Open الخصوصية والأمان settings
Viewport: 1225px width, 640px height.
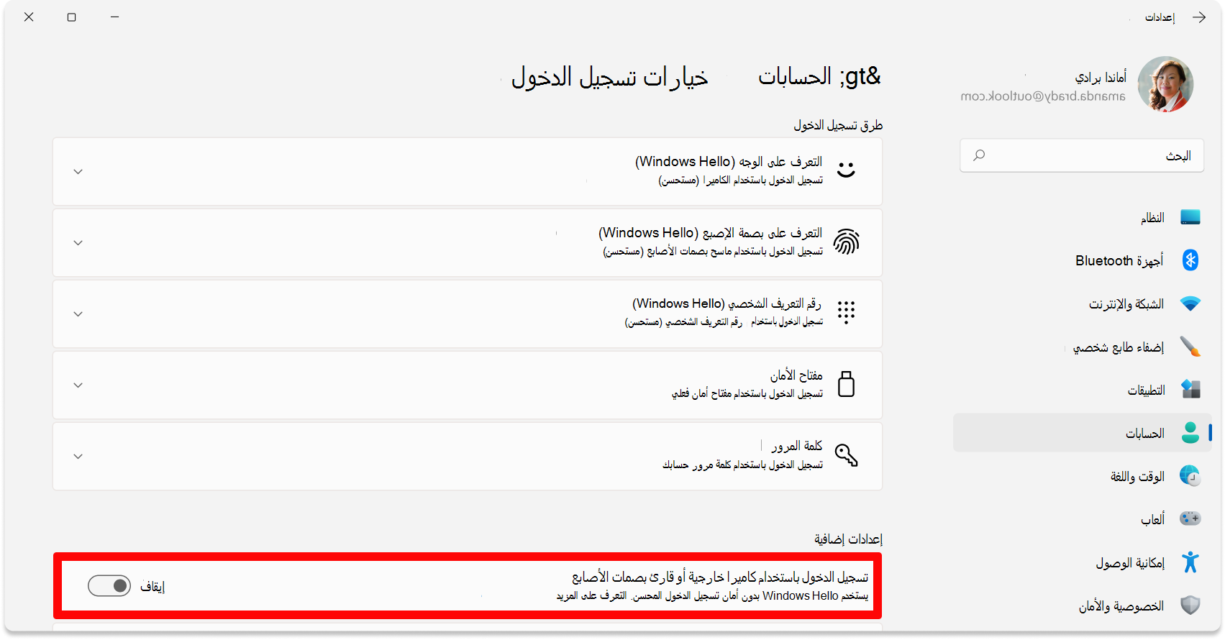[1082, 605]
